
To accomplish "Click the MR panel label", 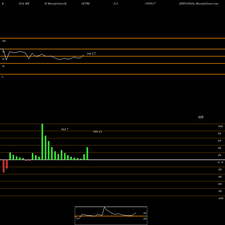I will point(201,117).
